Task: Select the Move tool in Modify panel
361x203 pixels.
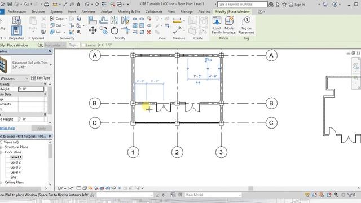Action: (93, 30)
